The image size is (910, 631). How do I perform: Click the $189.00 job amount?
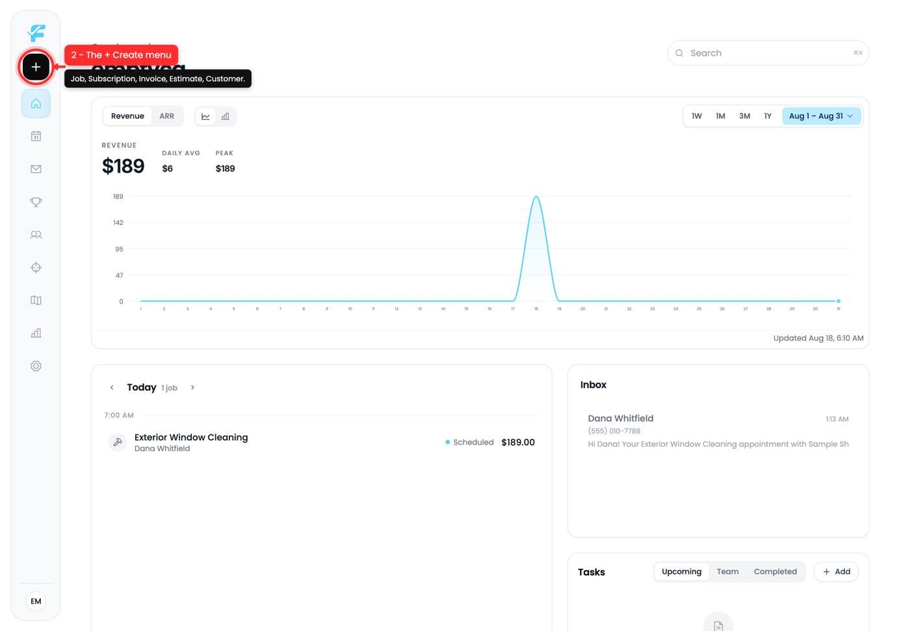click(518, 442)
